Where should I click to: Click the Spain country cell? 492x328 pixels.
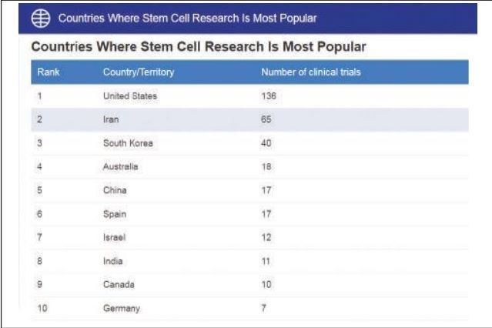point(115,214)
